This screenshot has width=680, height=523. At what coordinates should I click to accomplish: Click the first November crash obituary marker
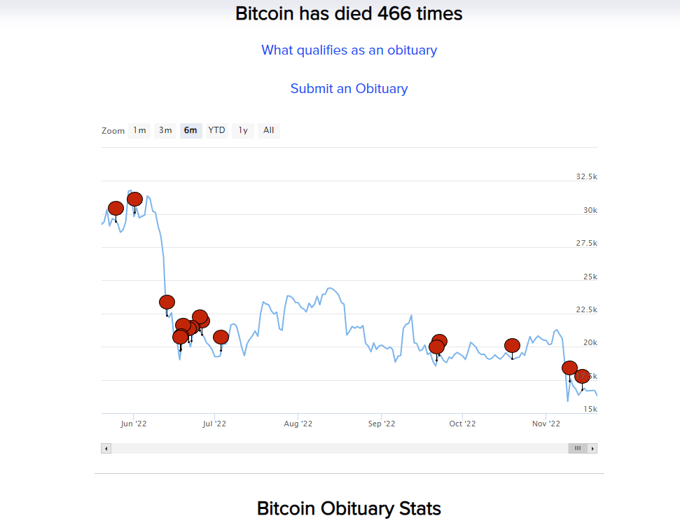[570, 368]
